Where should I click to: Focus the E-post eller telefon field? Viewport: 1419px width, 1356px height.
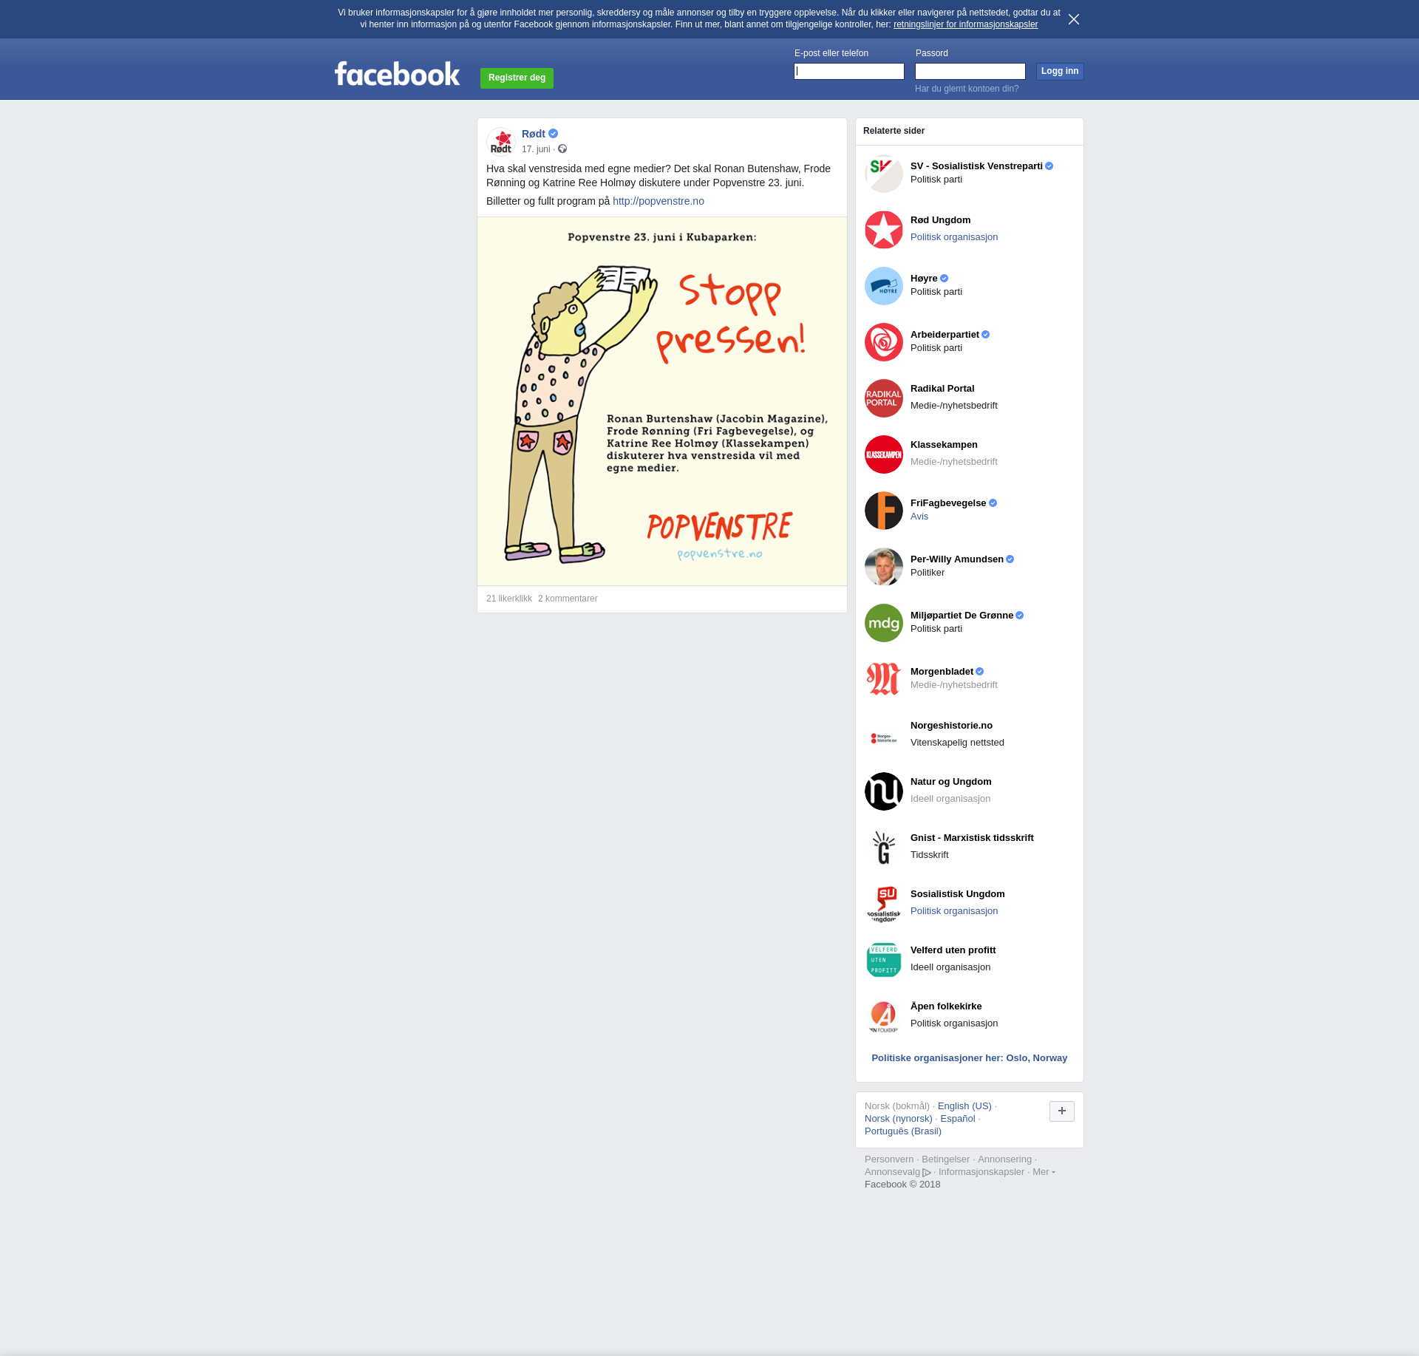click(x=849, y=71)
